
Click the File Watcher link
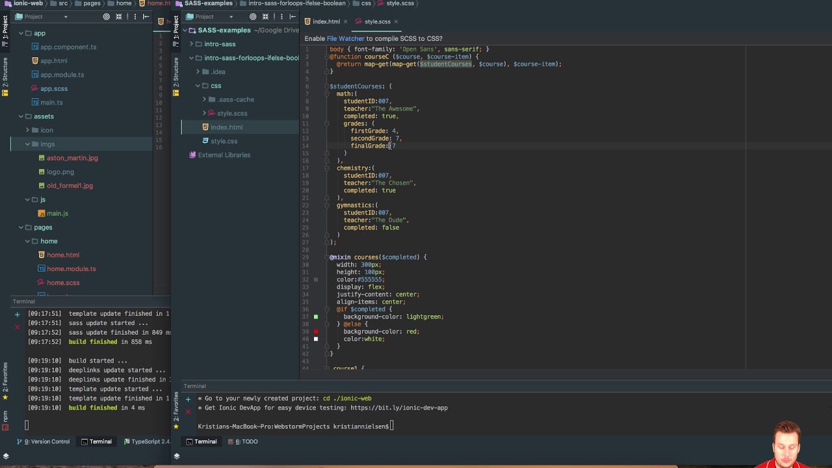[345, 39]
